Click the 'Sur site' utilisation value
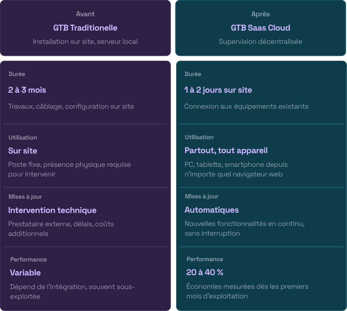Image resolution: width=347 pixels, height=311 pixels. [23, 151]
